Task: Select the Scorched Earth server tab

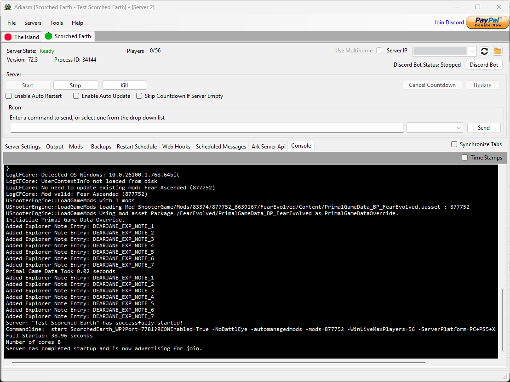Action: click(69, 36)
